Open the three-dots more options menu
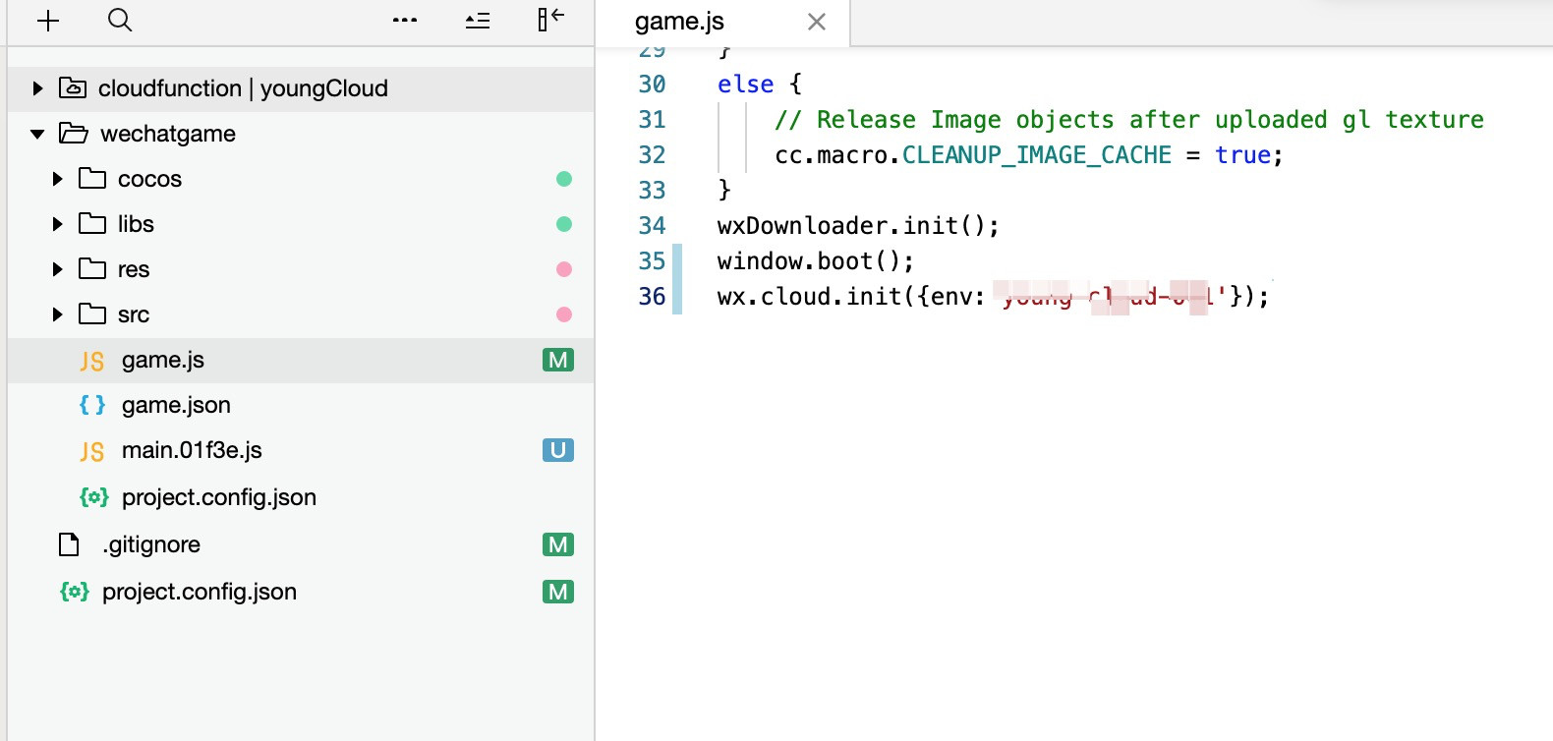This screenshot has height=741, width=1553. point(405,21)
